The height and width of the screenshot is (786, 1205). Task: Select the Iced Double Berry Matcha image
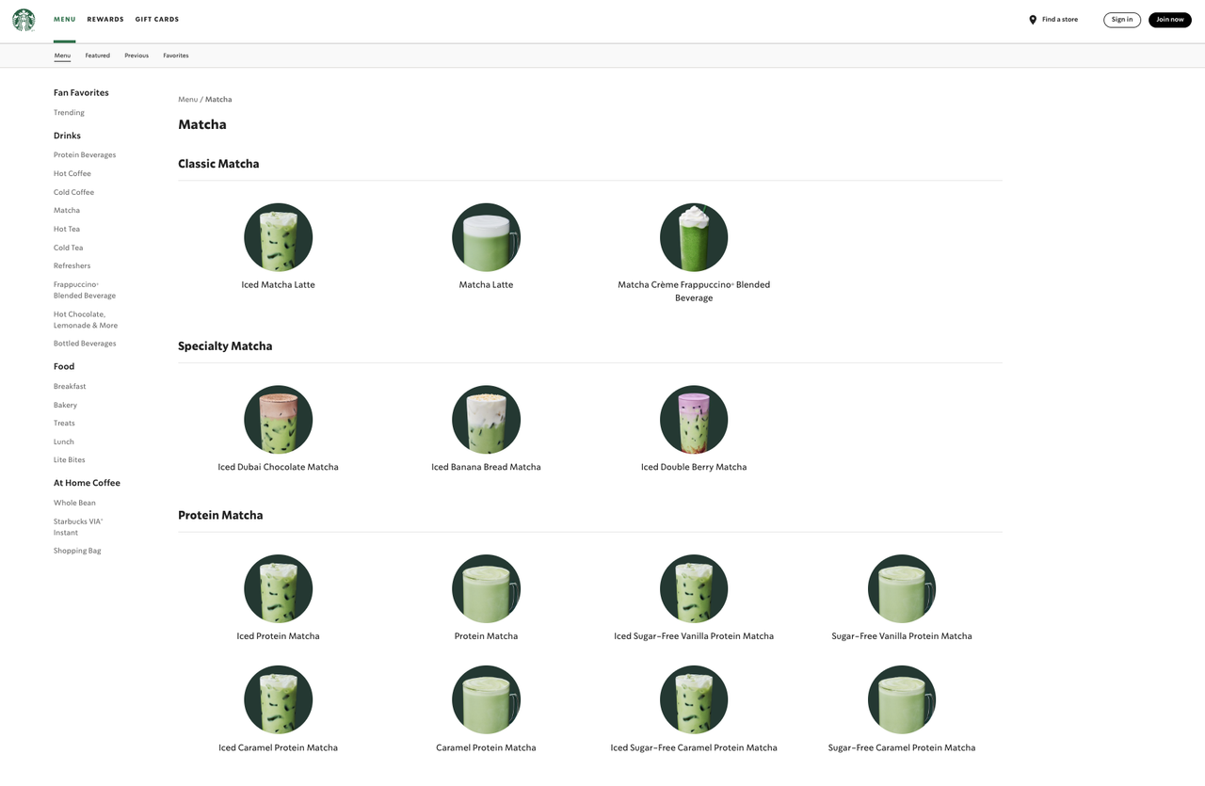(x=694, y=420)
